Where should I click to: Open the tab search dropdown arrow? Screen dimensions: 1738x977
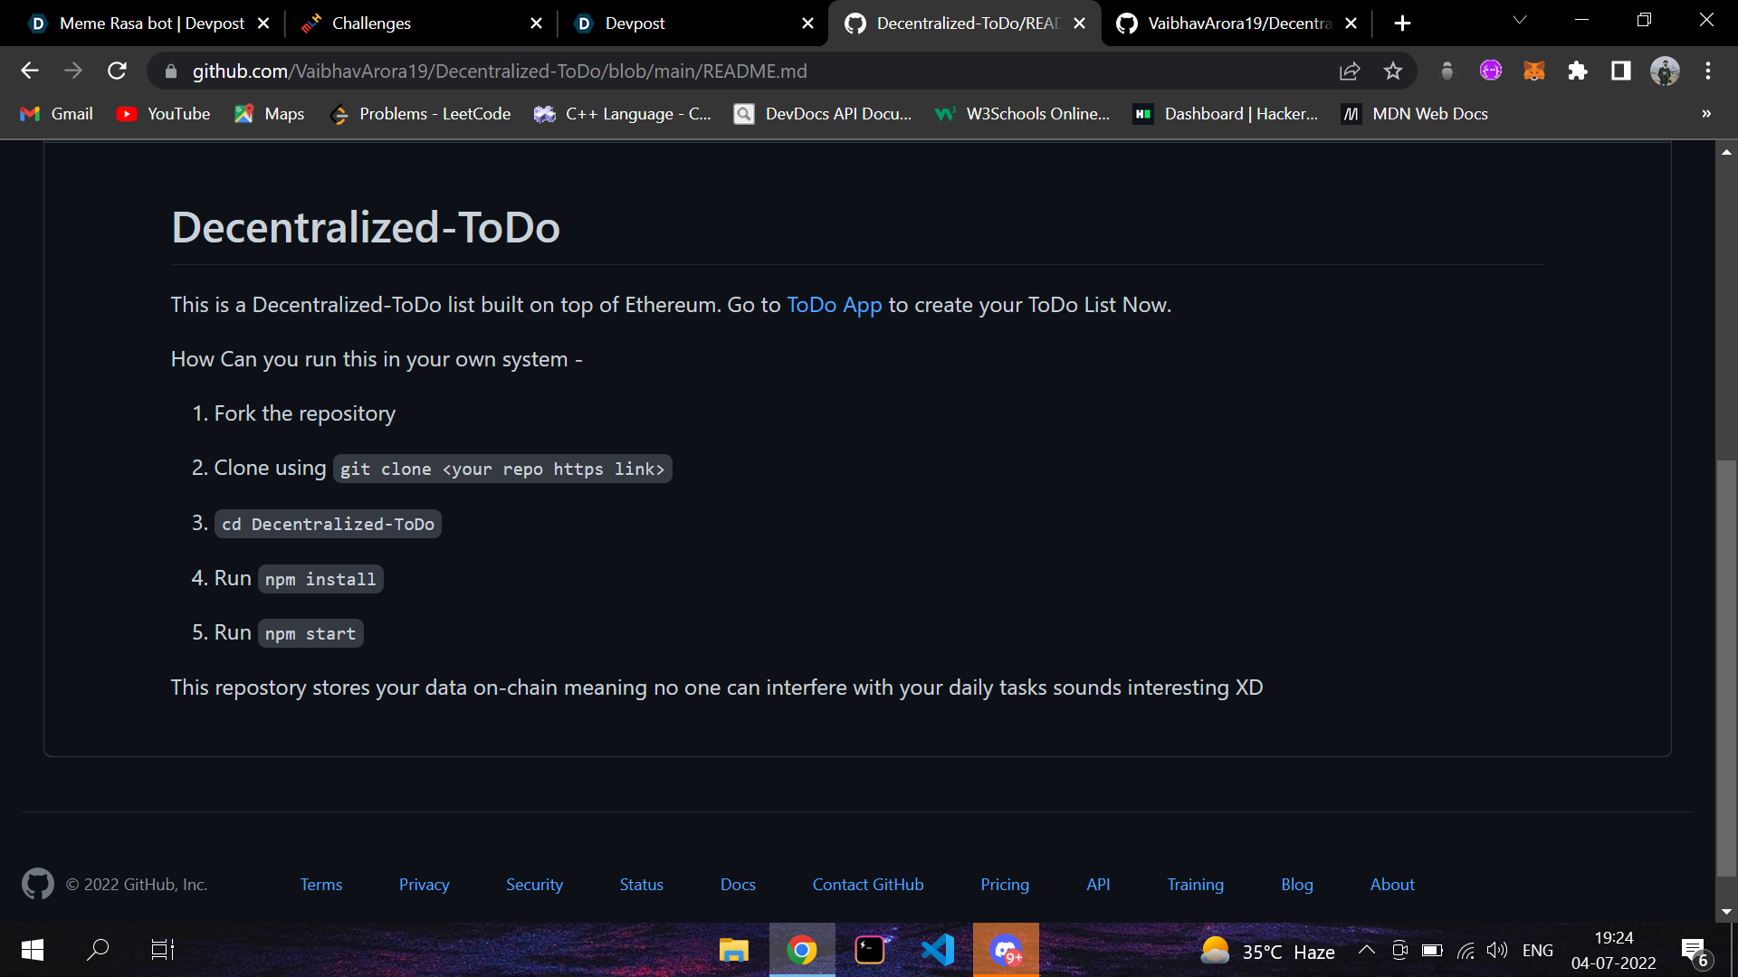click(x=1519, y=20)
